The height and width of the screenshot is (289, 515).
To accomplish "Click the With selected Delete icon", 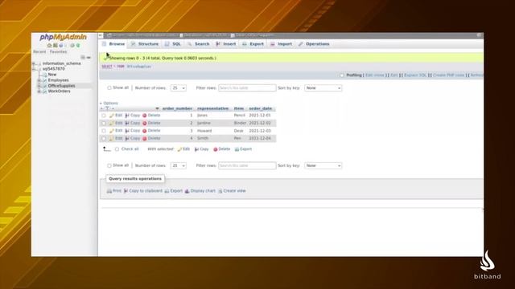I will pyautogui.click(x=216, y=149).
